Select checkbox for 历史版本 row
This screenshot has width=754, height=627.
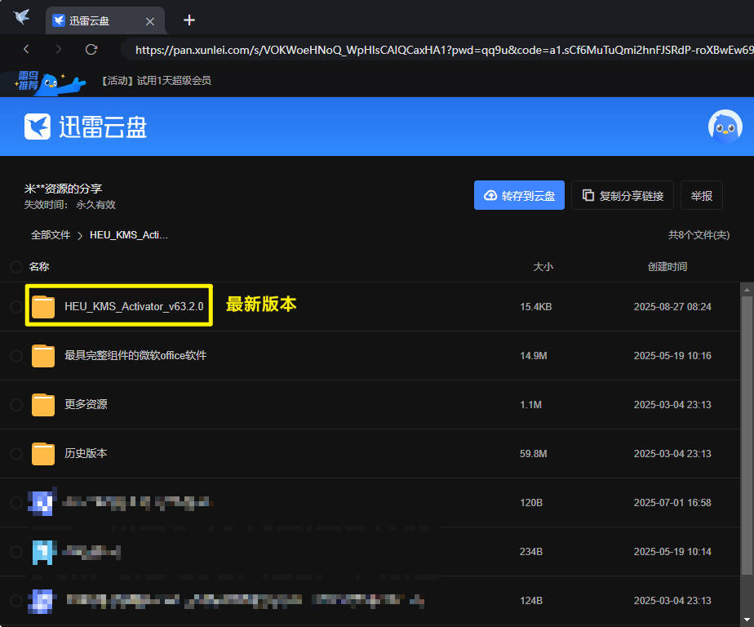[x=16, y=454]
